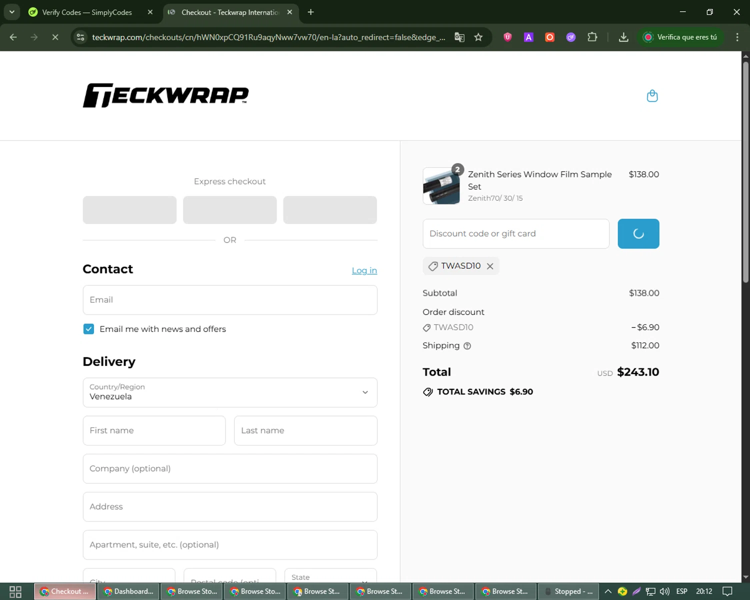
Task: Open the tab search dropdown arrow
Action: coord(11,12)
